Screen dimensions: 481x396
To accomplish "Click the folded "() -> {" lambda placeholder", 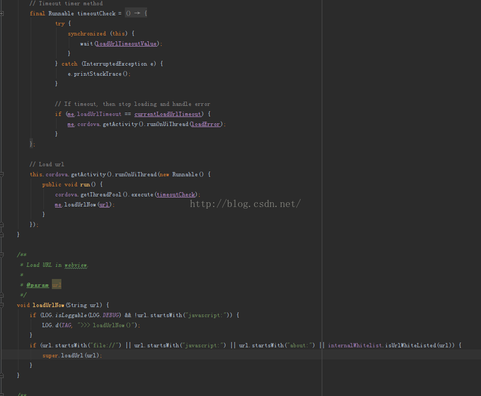I will [136, 13].
